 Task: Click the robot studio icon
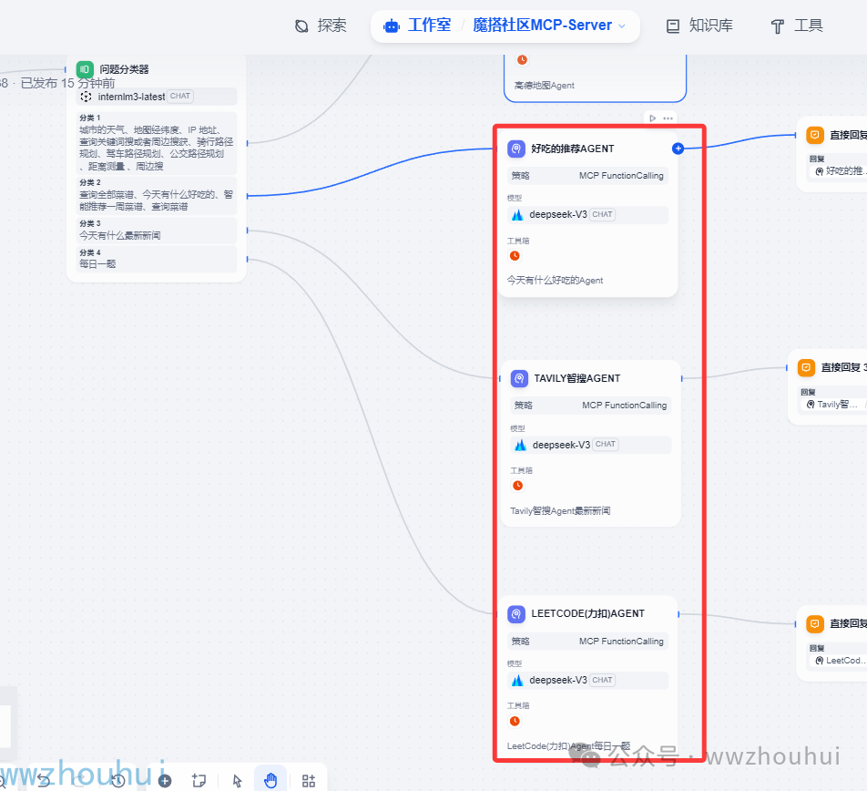click(392, 26)
